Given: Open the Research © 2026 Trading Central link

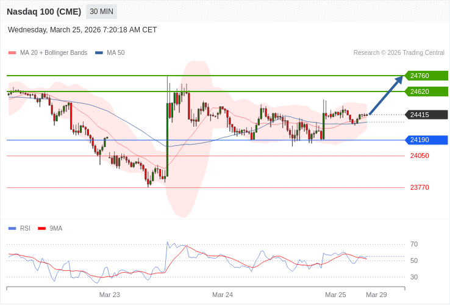Looking at the screenshot, I should (399, 53).
